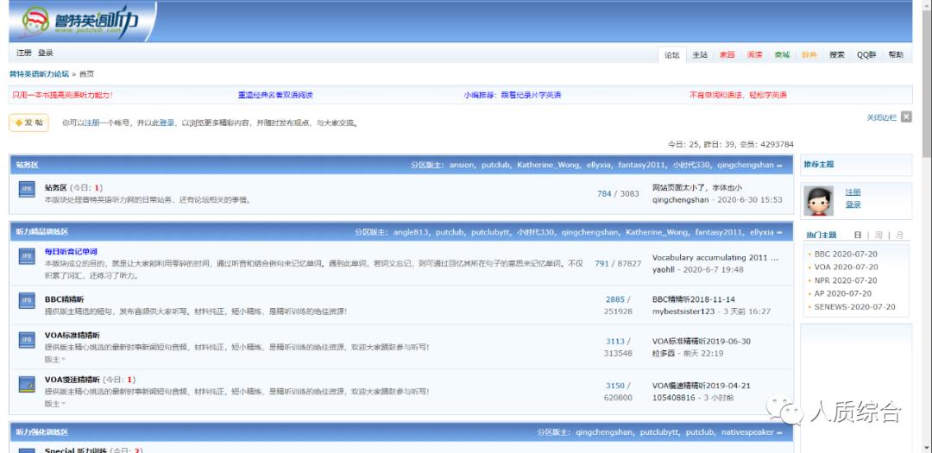Viewport: 932px width, 453px height.
Task: Click the putclub site logo
Action: click(x=80, y=22)
